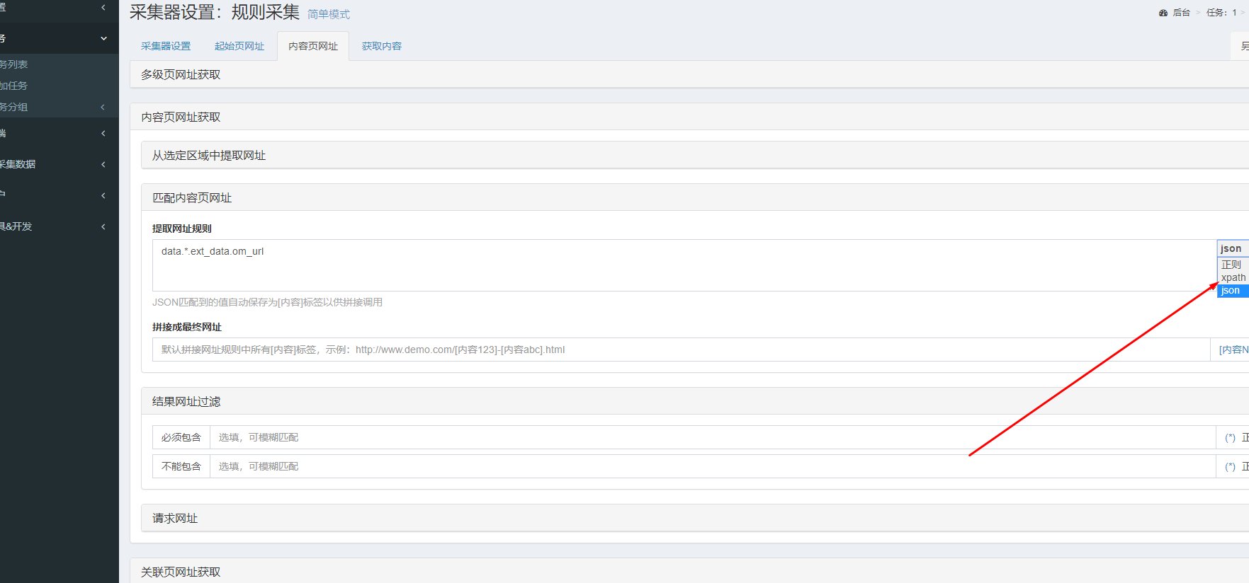The height and width of the screenshot is (583, 1249).
Task: Switch to the 起始页网址 tab
Action: click(239, 46)
